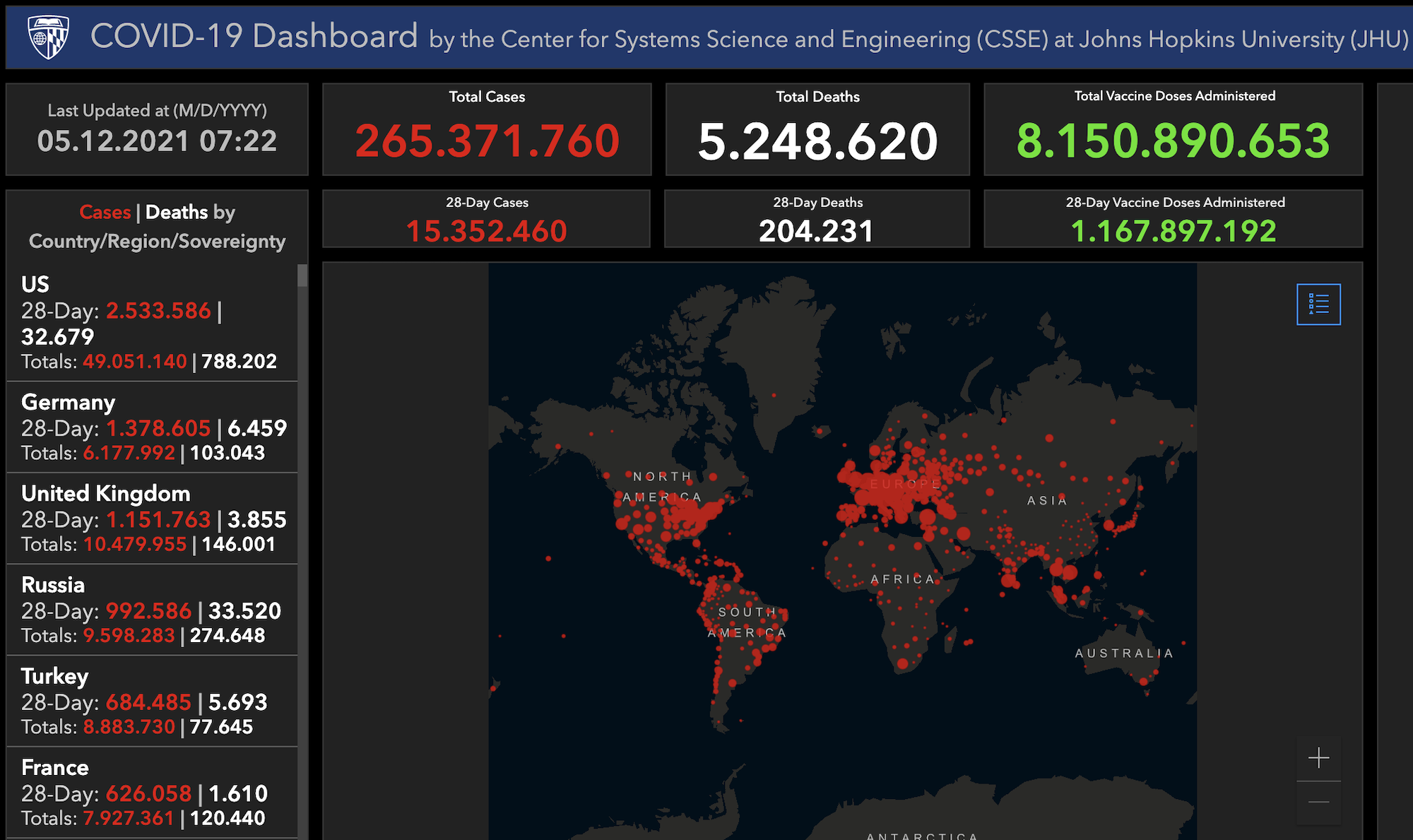Select France in the country list
The width and height of the screenshot is (1413, 840).
[152, 793]
